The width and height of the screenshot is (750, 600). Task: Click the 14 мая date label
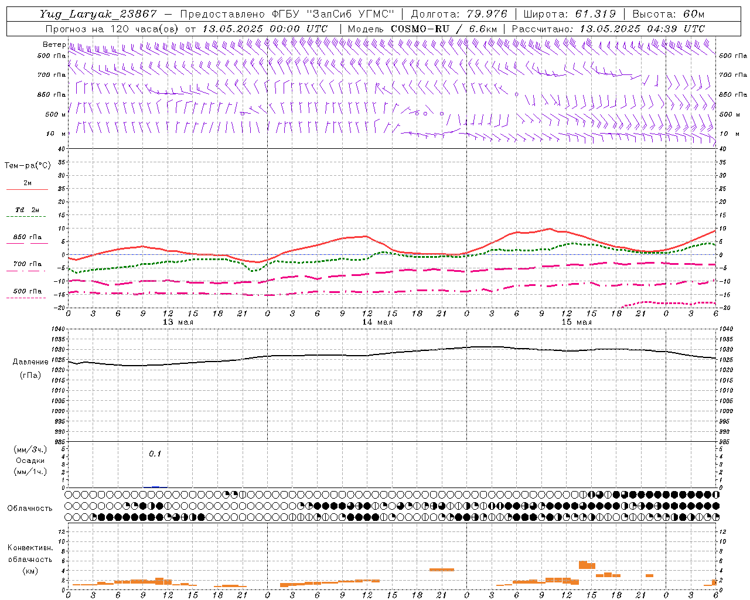coord(377,322)
